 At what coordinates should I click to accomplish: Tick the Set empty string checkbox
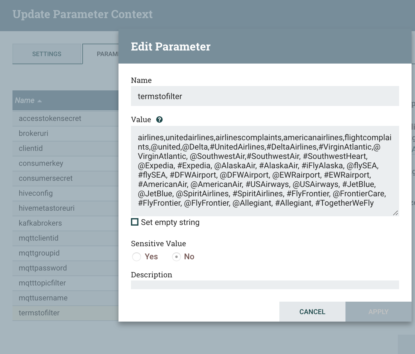pyautogui.click(x=135, y=222)
